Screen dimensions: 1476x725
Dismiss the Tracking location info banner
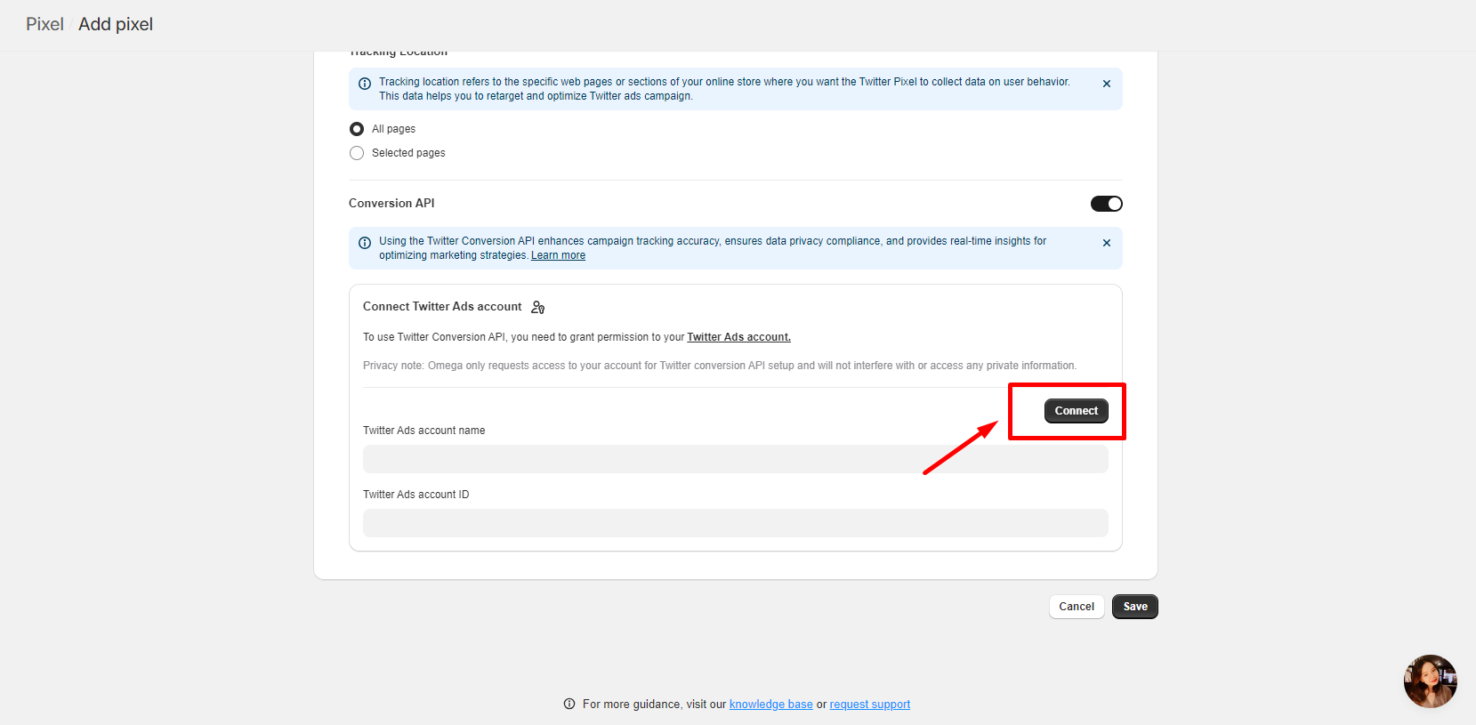(1106, 84)
